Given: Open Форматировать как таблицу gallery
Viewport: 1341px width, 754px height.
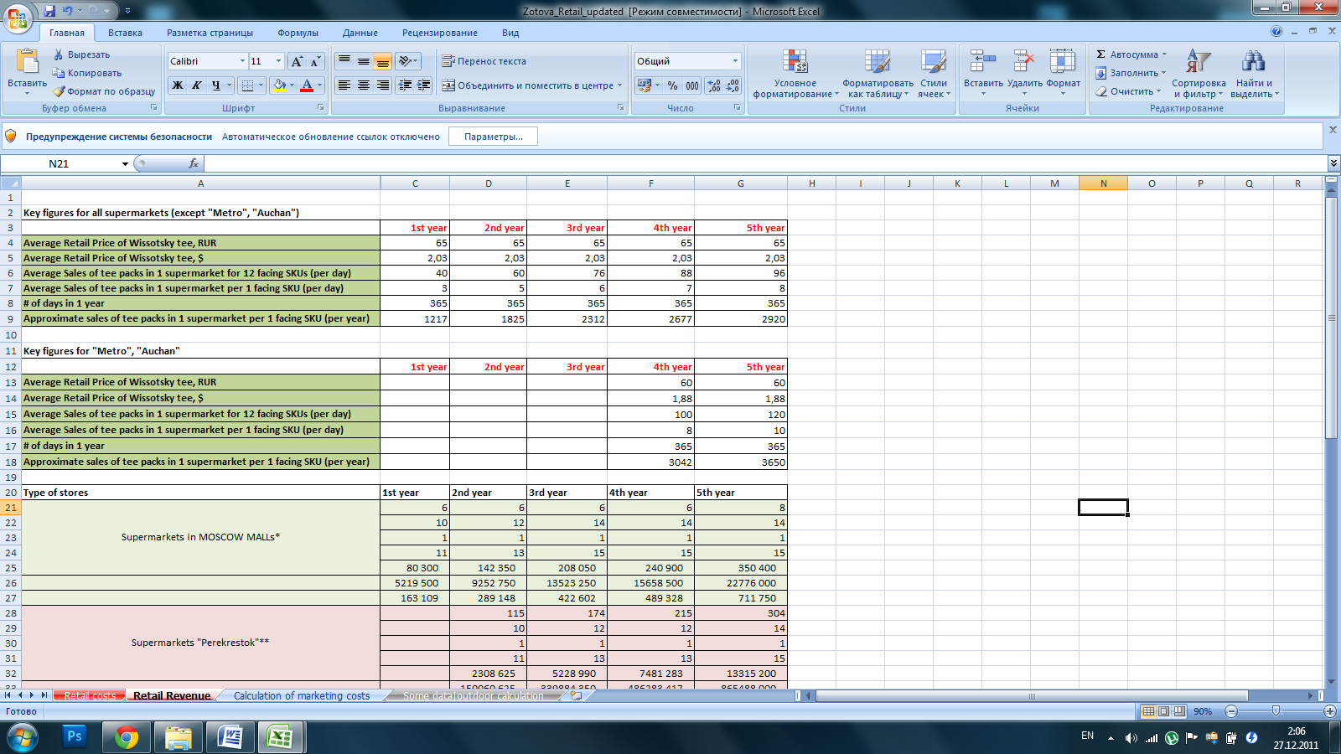Looking at the screenshot, I should click(878, 74).
